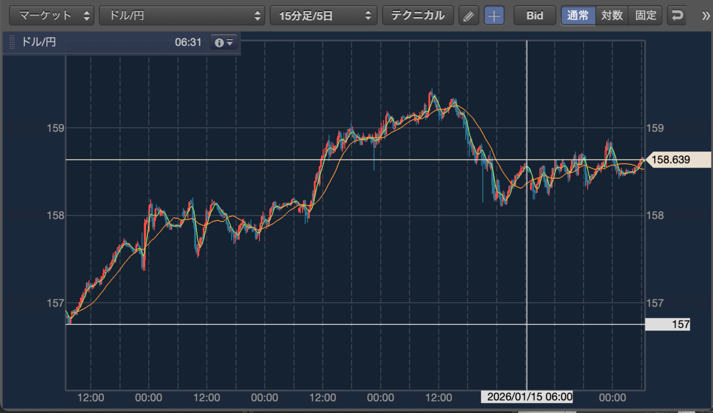Click the 2026/01/15 06:00 date label
Viewport: 713px width, 413px height.
[527, 397]
